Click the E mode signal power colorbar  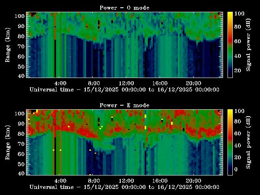[x=230, y=142]
